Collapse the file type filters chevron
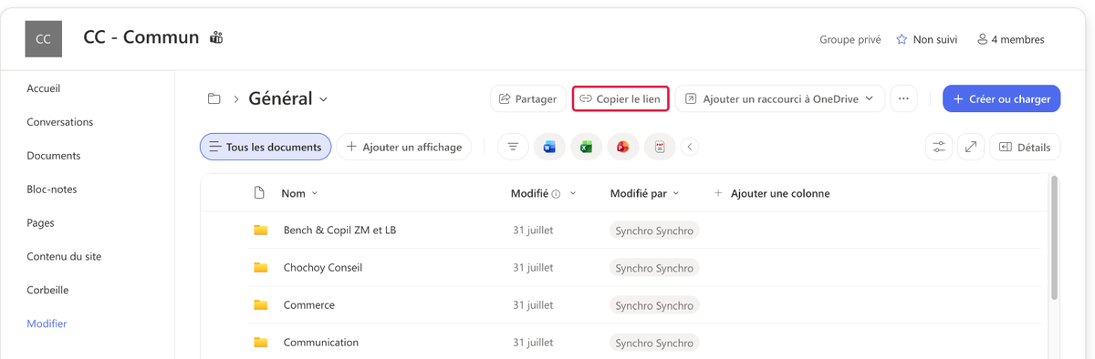1095x359 pixels. 690,147
